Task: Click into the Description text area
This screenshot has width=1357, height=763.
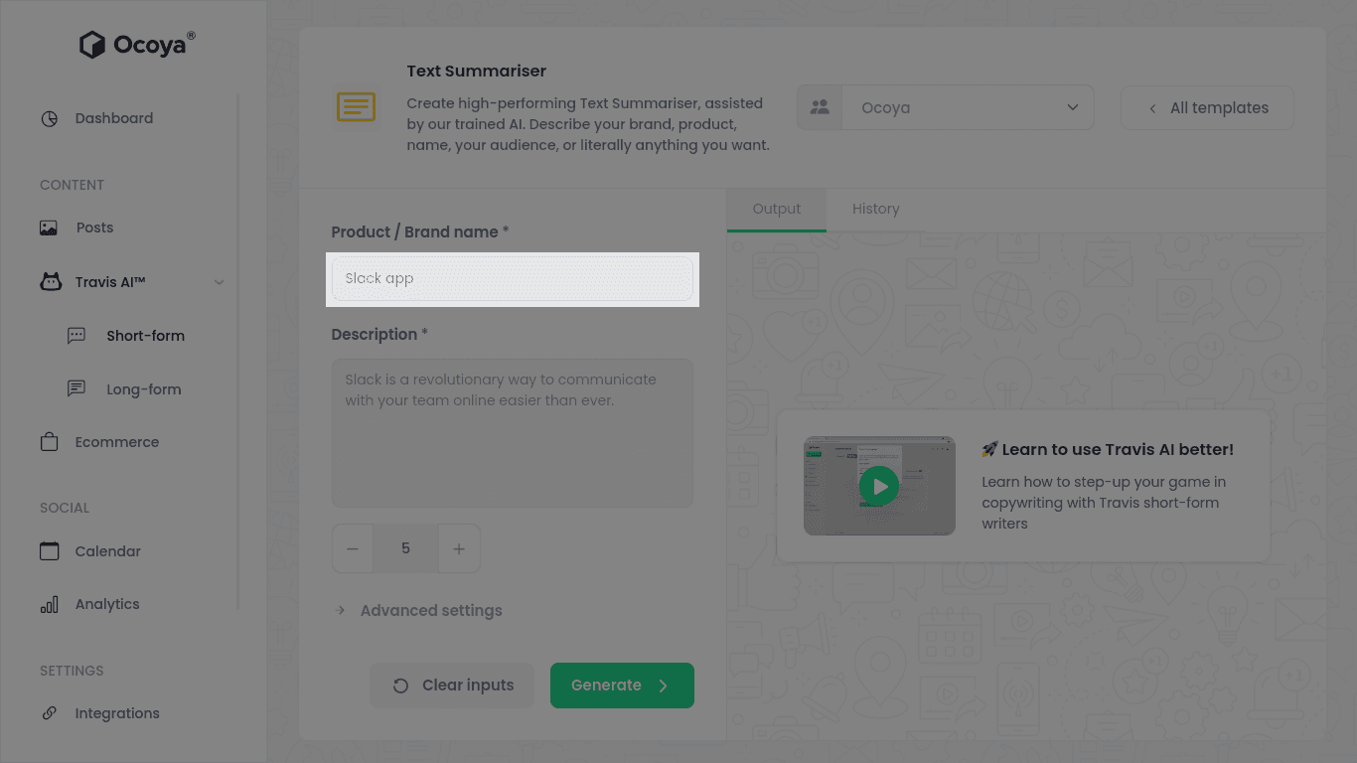Action: pyautogui.click(x=513, y=433)
